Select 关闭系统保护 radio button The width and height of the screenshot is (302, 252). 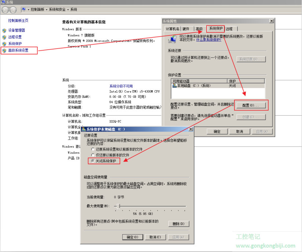[93, 161]
